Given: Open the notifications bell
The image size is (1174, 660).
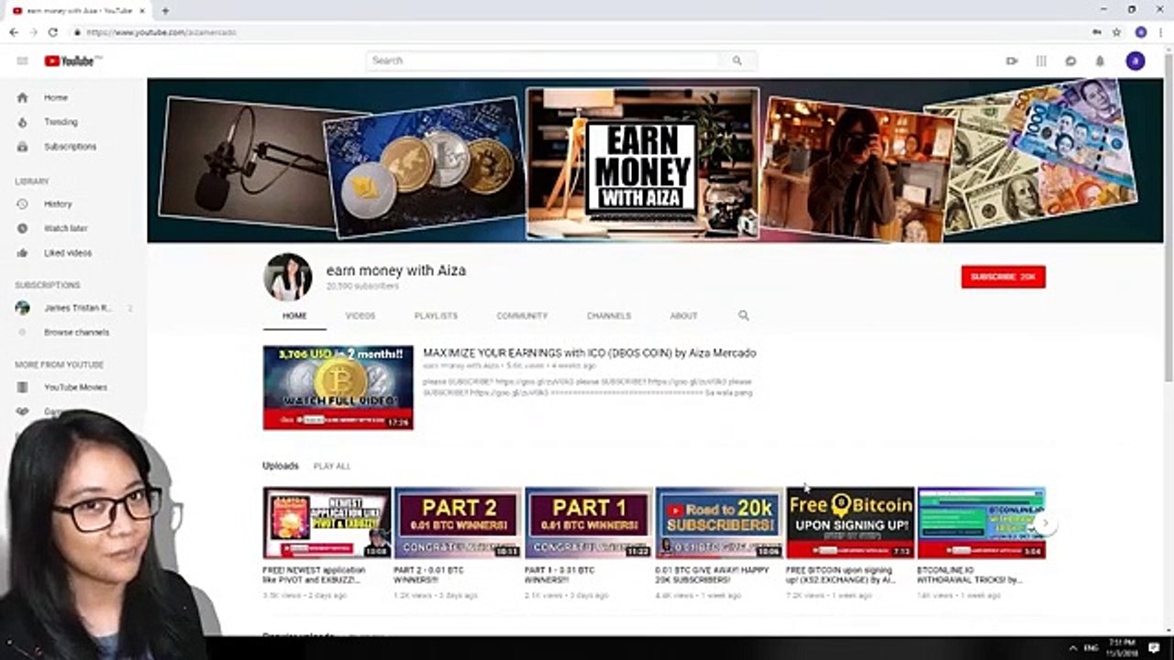Looking at the screenshot, I should pos(1100,60).
